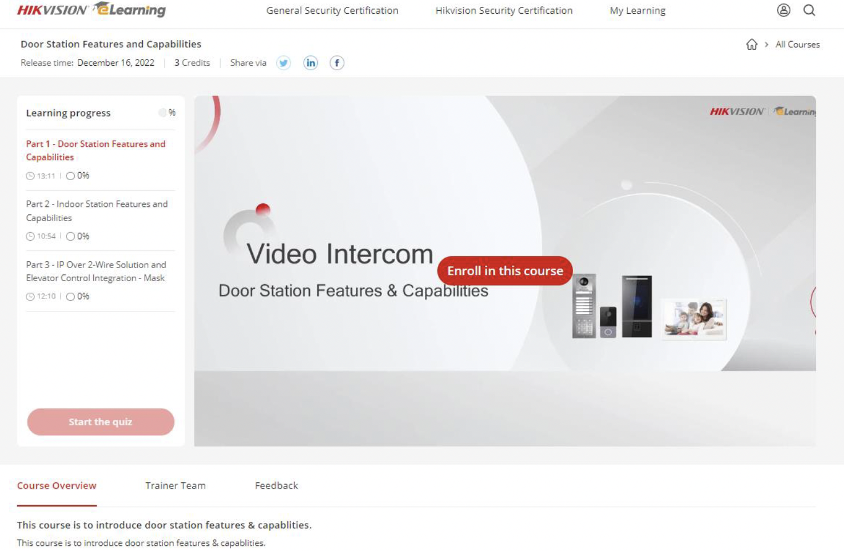The image size is (844, 551).
Task: Click Part 3 progress circle indicator
Action: click(70, 297)
